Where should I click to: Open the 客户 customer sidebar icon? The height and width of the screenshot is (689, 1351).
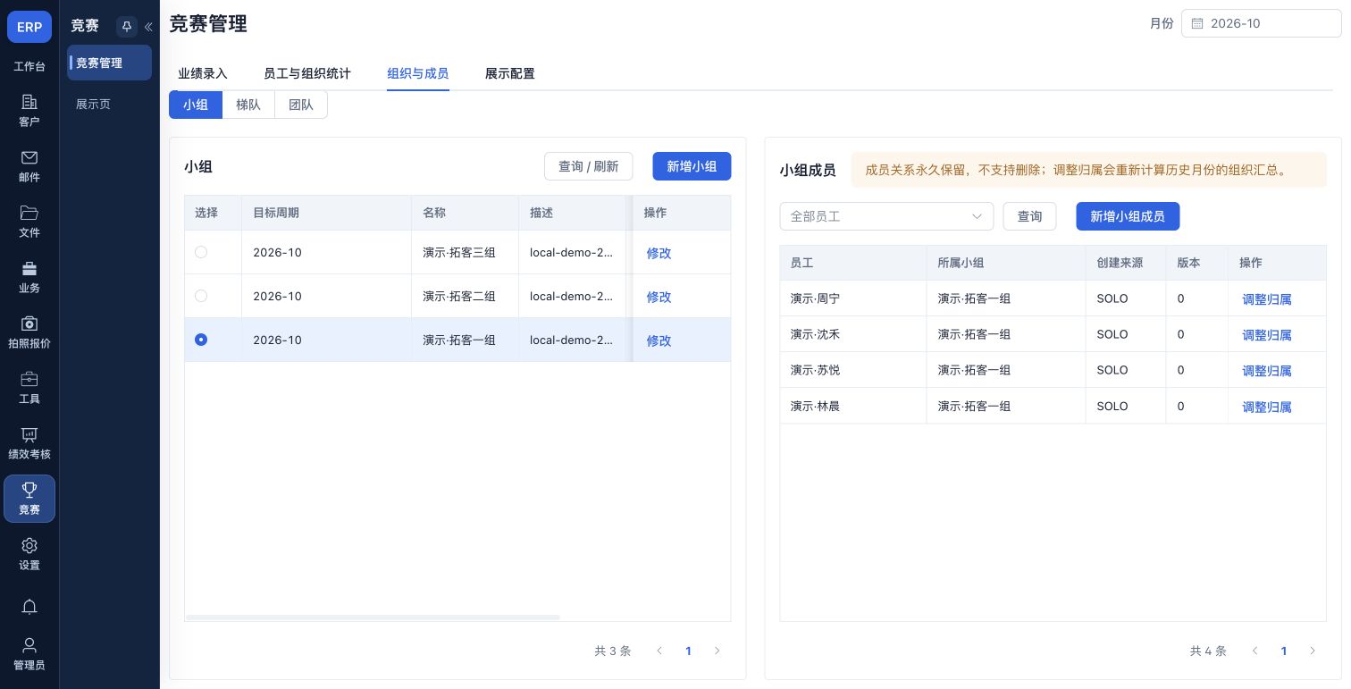(29, 102)
